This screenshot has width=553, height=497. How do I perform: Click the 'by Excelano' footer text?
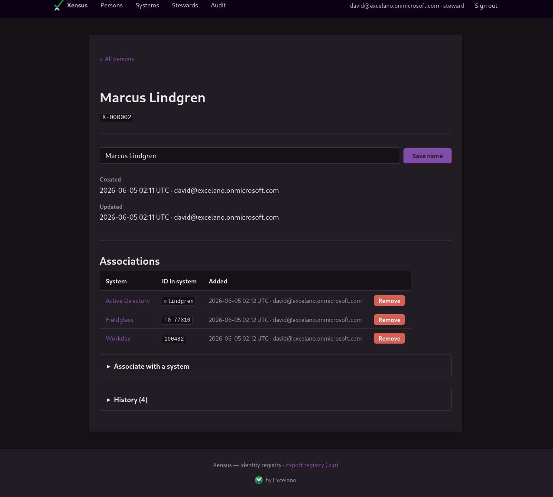[281, 480]
